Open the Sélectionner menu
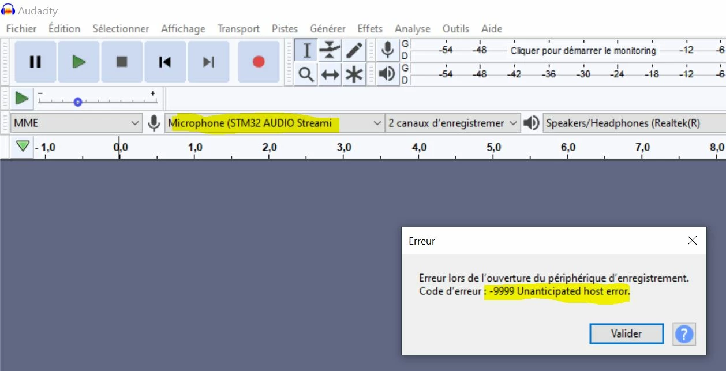 pos(121,28)
